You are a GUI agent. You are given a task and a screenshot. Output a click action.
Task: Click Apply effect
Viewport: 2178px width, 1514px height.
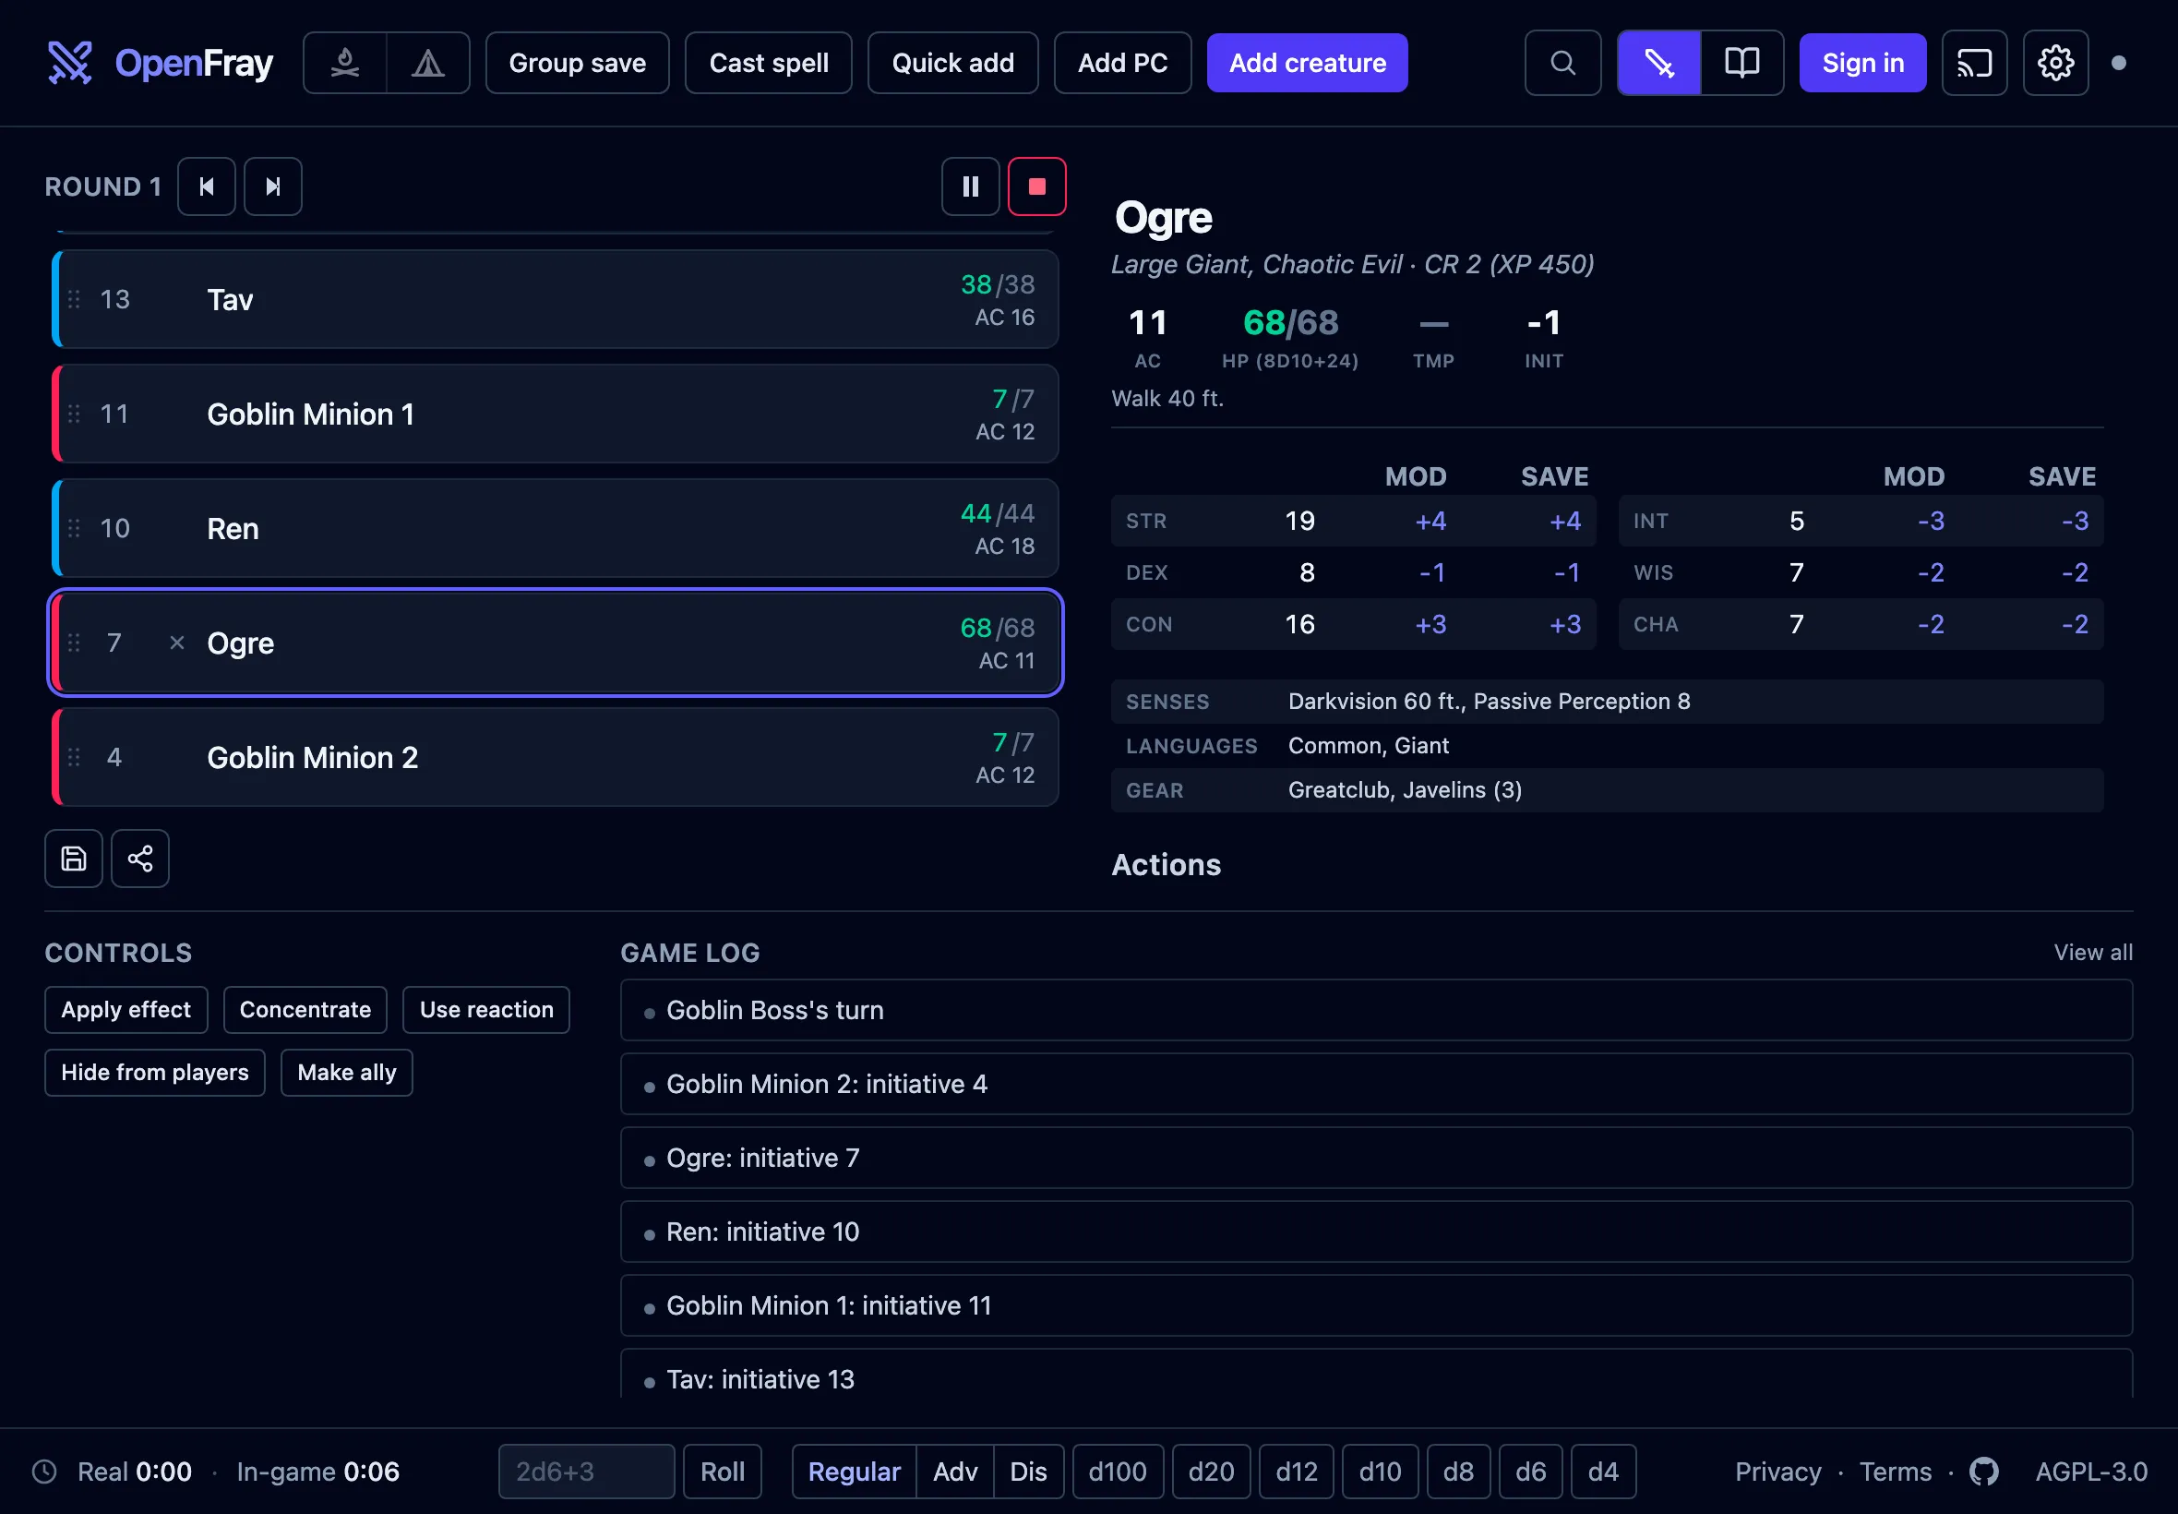tap(126, 1009)
